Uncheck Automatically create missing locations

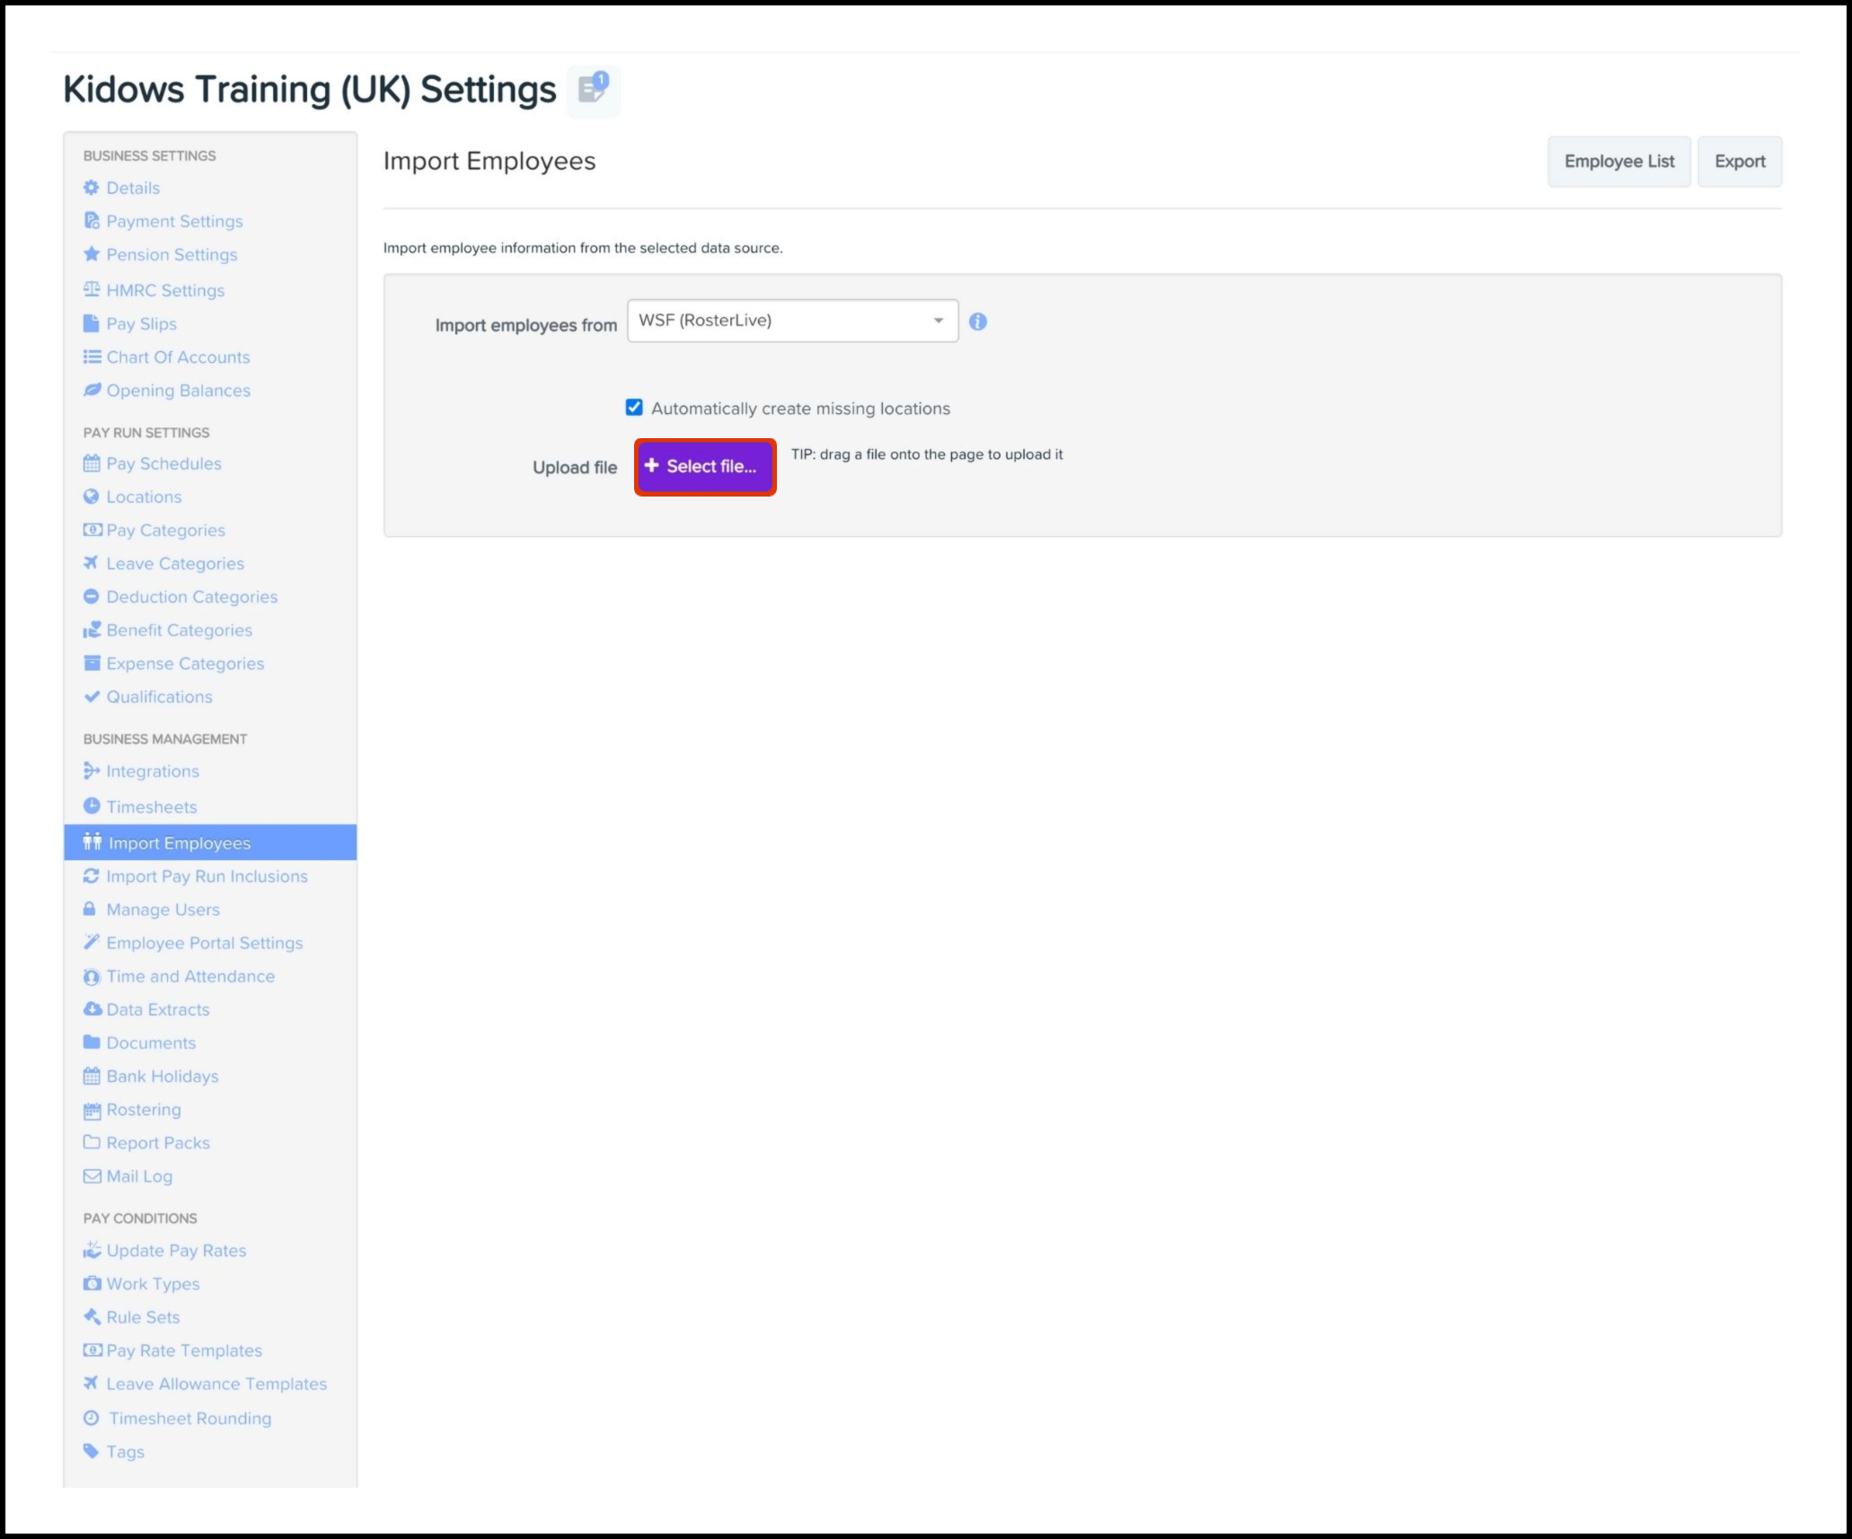pos(634,407)
